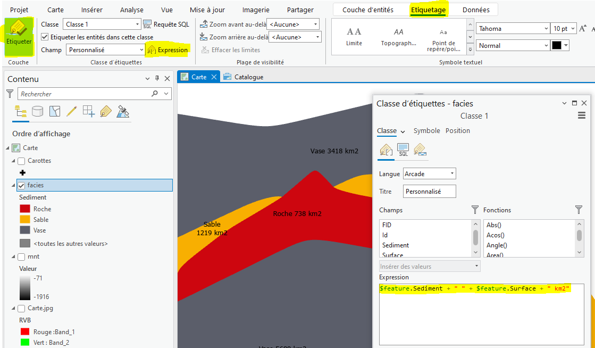This screenshot has height=348, width=595.
Task: Click the red Roche legend swatch
Action: [x=25, y=209]
